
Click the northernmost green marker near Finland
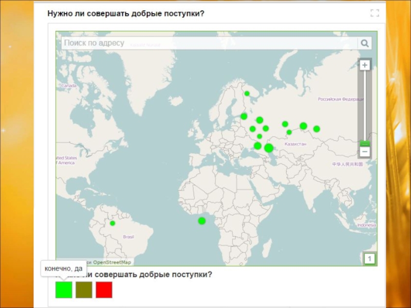(x=247, y=93)
